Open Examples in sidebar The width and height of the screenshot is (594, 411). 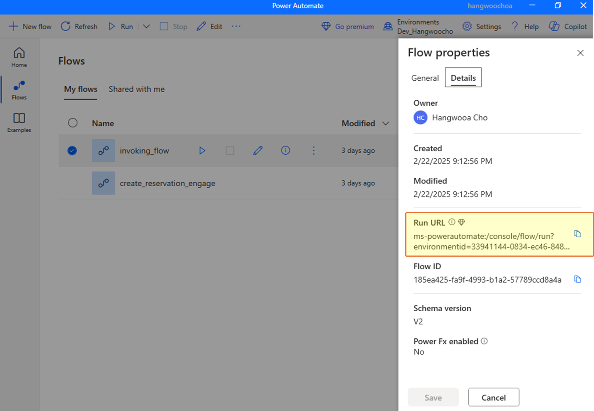coord(19,123)
